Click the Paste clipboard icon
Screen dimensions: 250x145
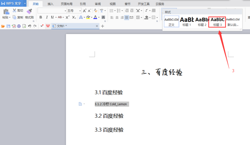point(6,11)
